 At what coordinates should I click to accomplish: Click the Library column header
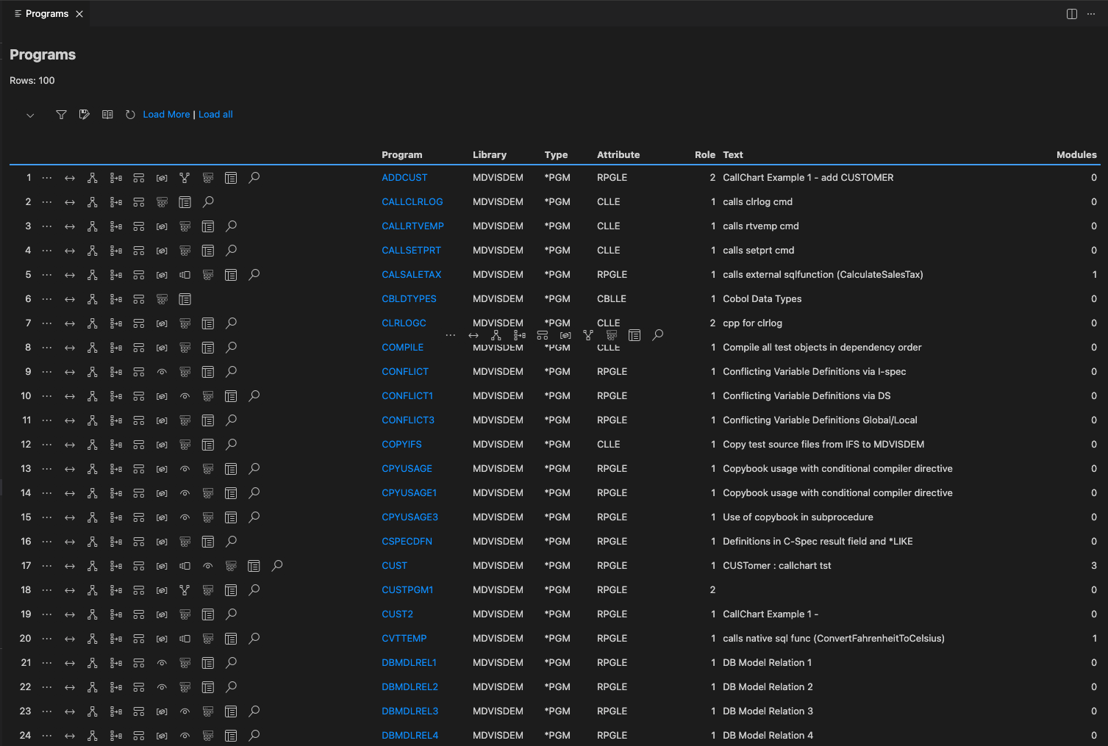pos(490,155)
